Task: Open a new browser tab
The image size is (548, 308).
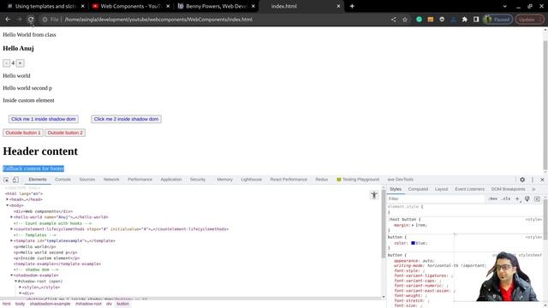Action: [x=352, y=6]
